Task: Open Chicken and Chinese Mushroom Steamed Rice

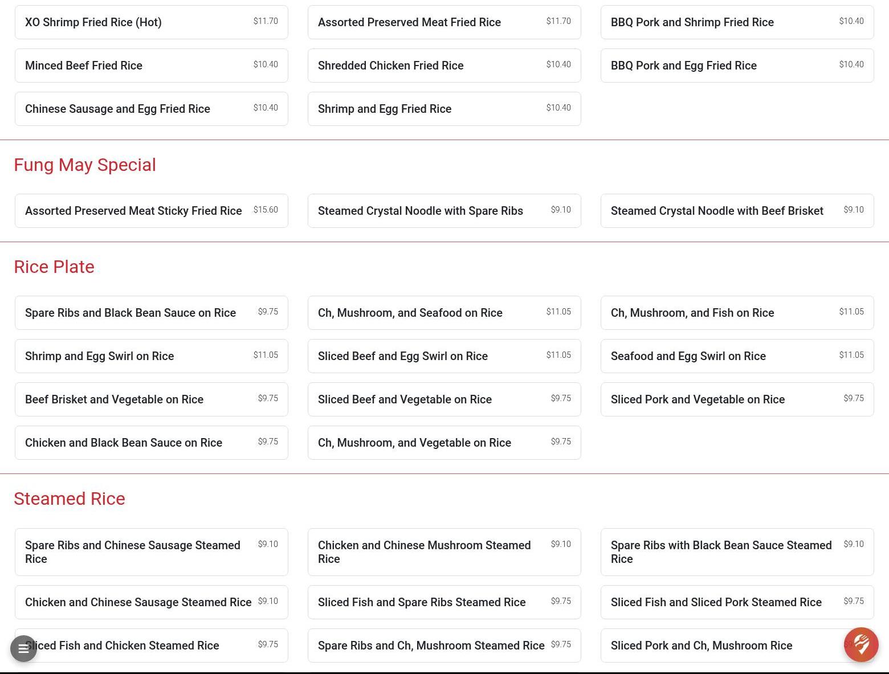Action: (x=444, y=552)
